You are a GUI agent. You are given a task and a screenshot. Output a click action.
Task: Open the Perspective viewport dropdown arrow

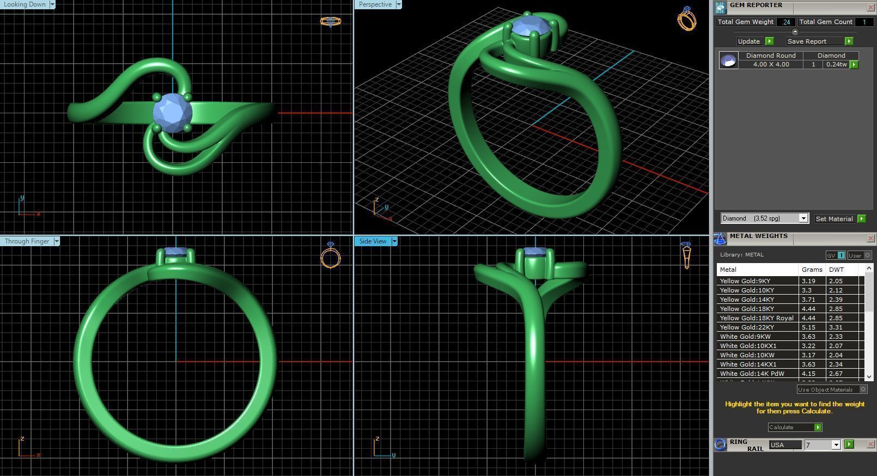(398, 4)
